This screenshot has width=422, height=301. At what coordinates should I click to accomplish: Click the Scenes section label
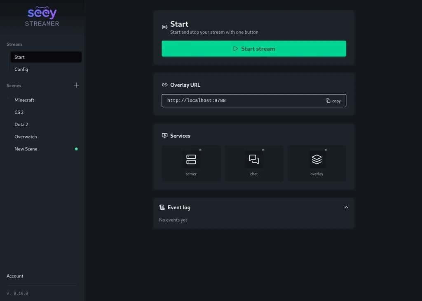14,86
